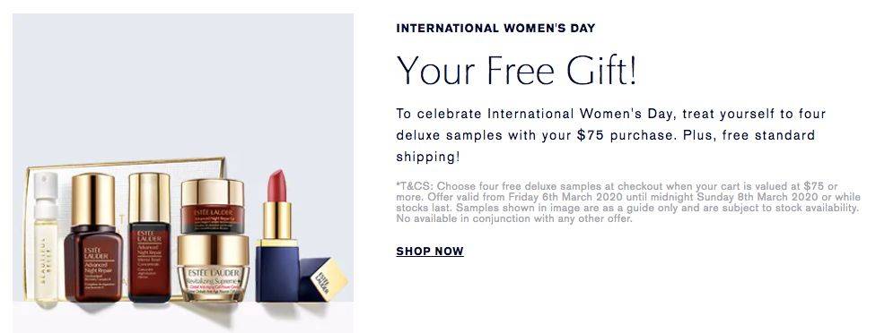Select the Your Free Gift! heading

click(x=516, y=71)
